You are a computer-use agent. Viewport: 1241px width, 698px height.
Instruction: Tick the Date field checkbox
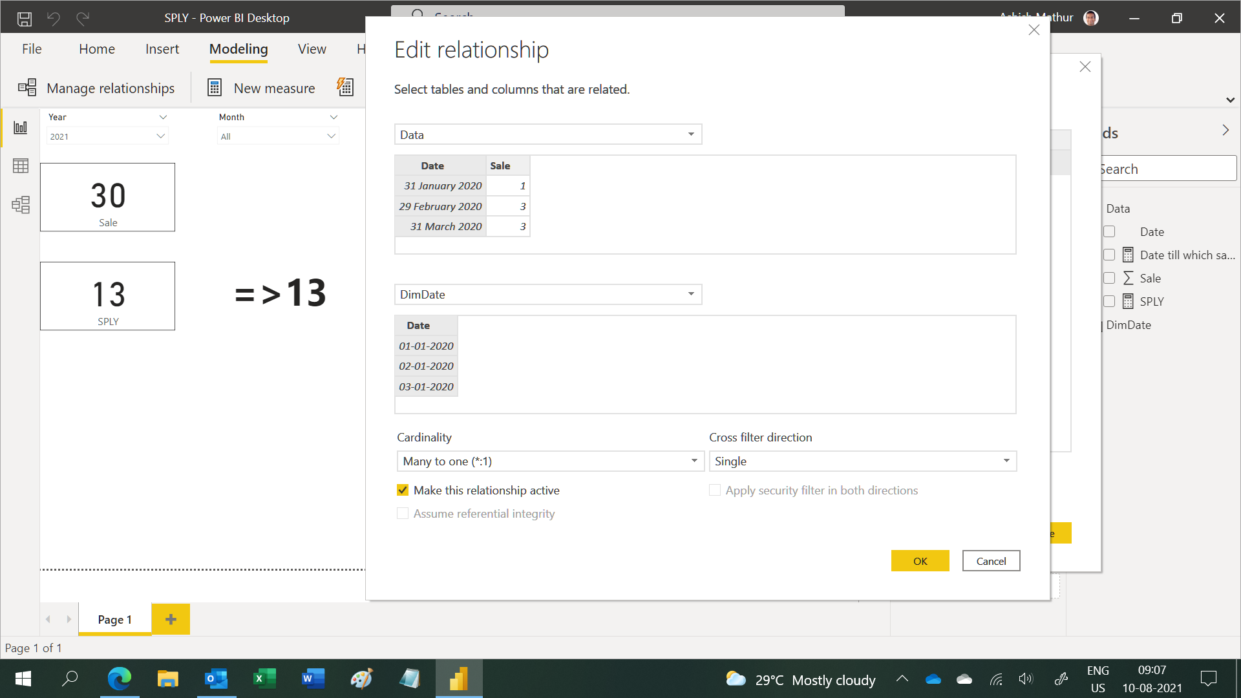pyautogui.click(x=1109, y=231)
